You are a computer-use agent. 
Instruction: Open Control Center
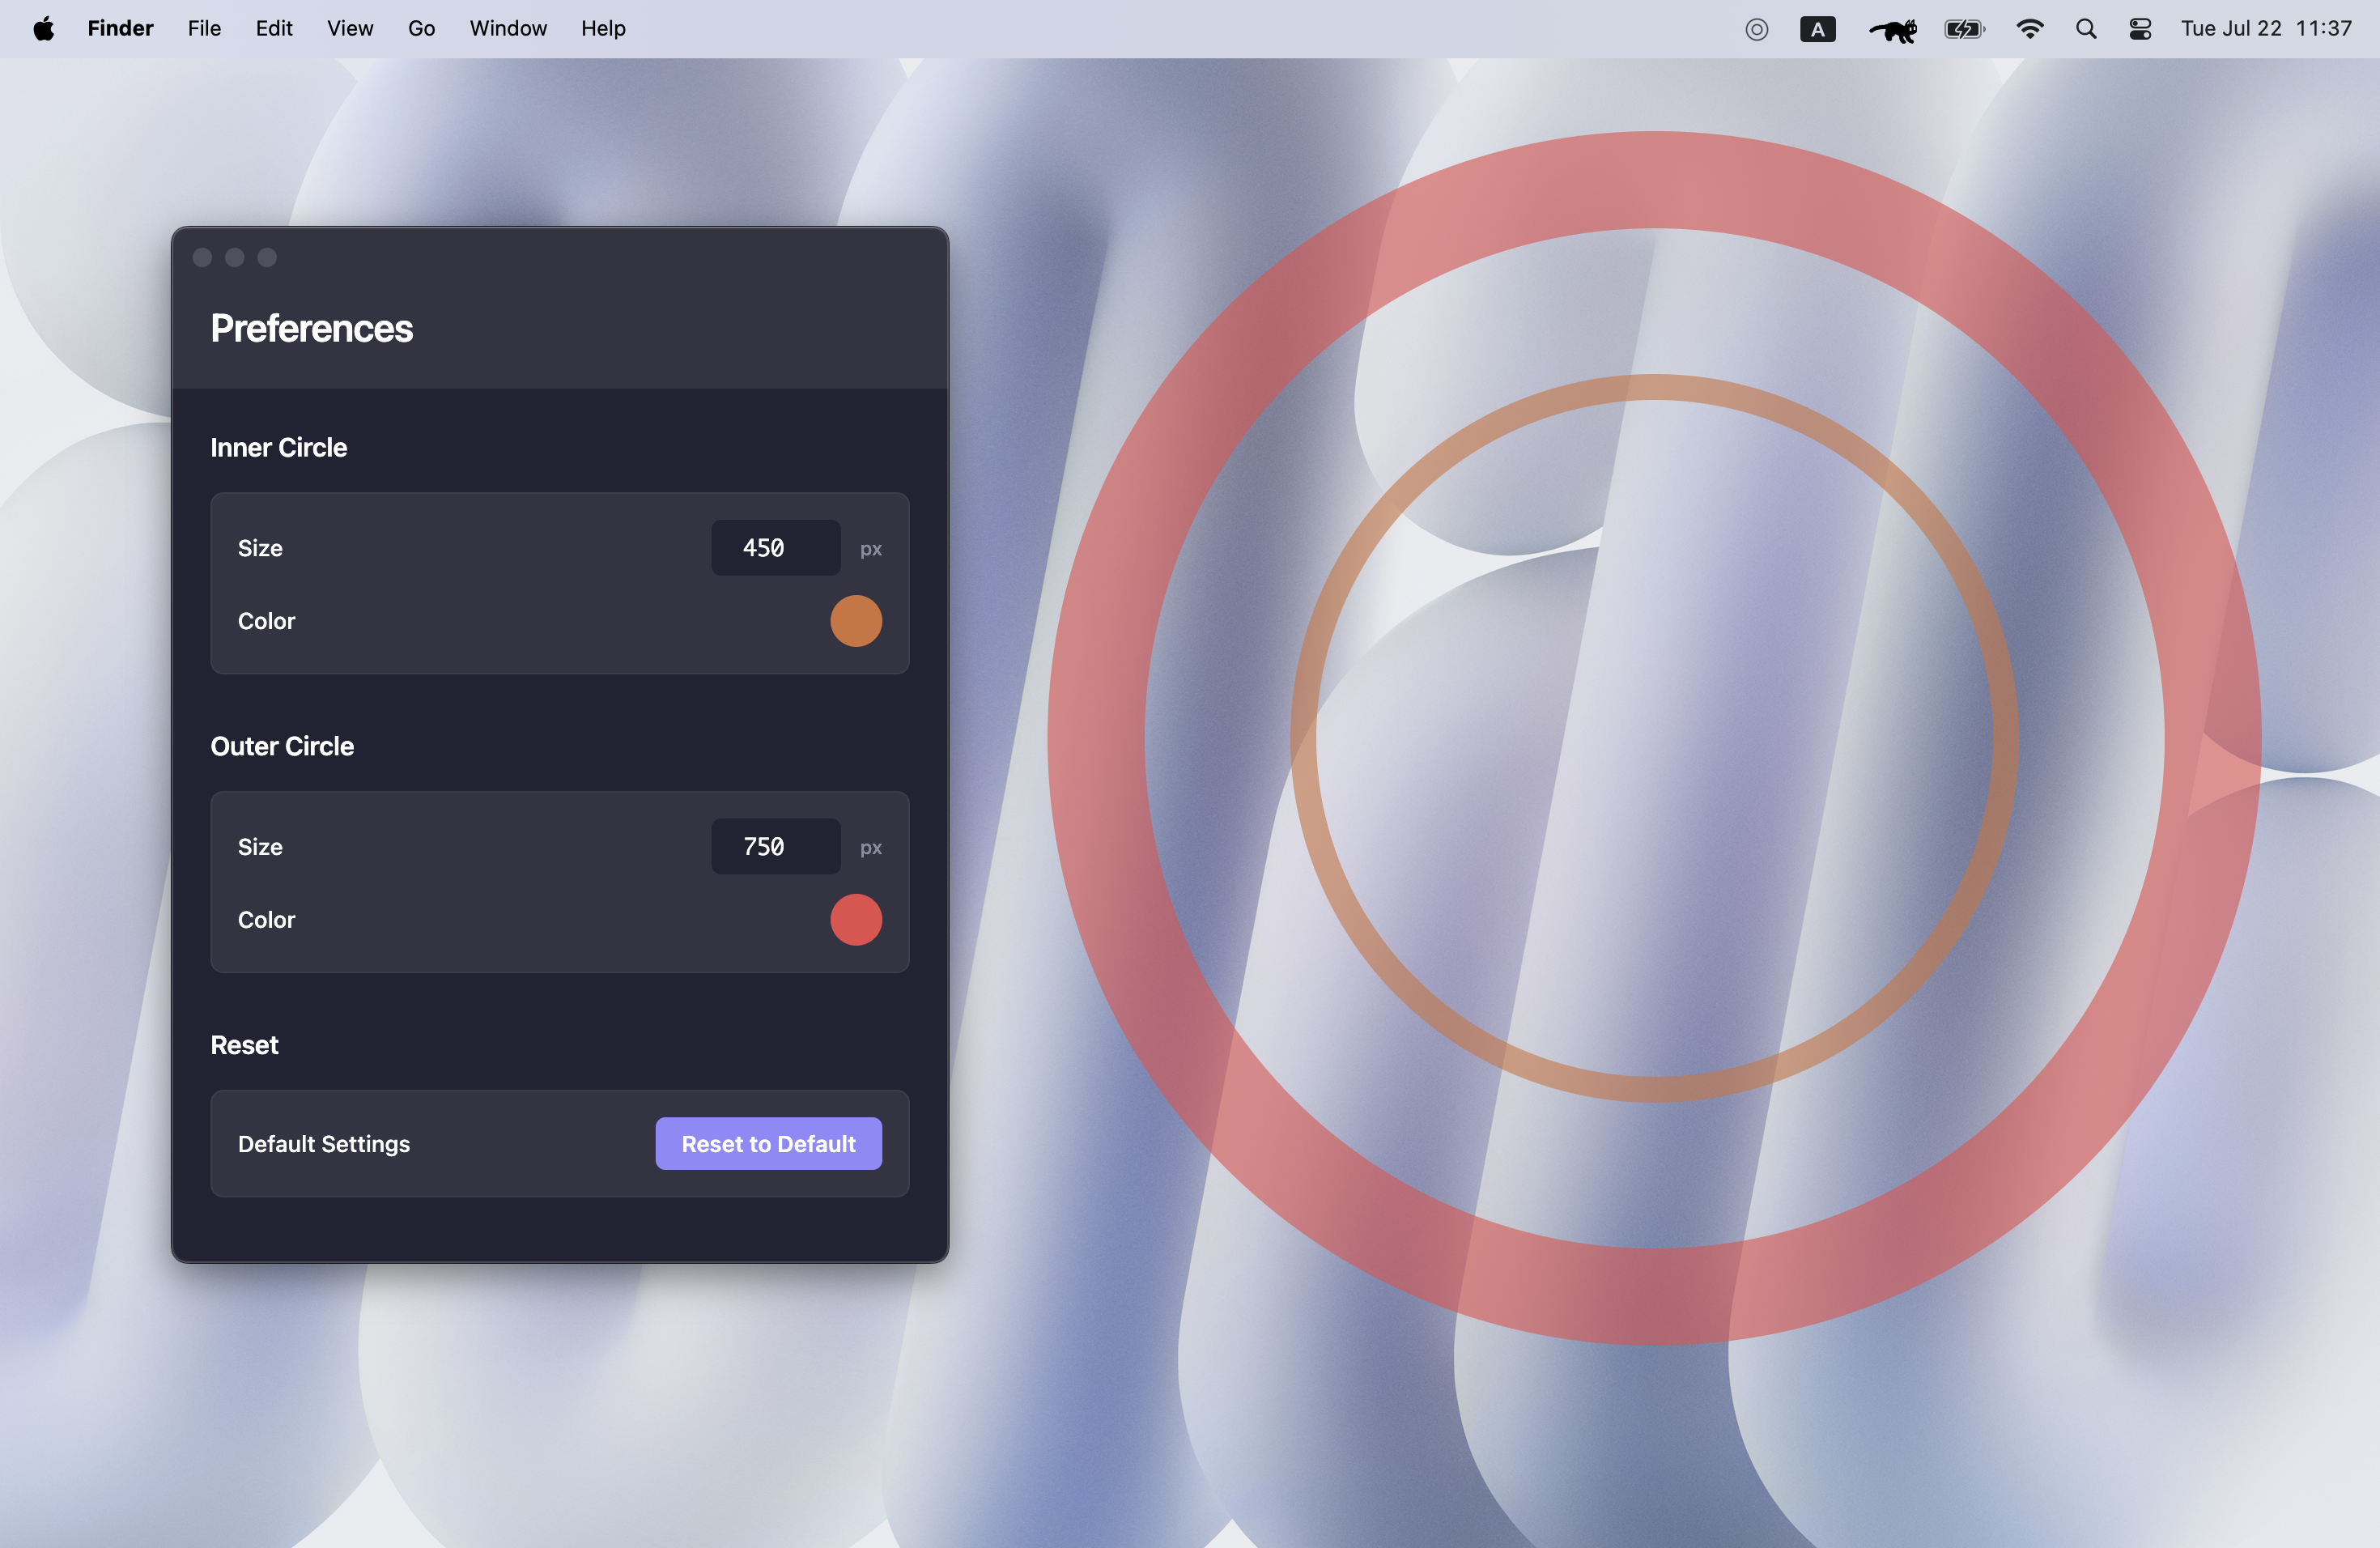[2140, 29]
